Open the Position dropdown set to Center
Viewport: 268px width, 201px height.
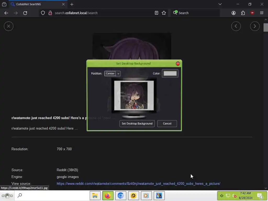click(113, 74)
